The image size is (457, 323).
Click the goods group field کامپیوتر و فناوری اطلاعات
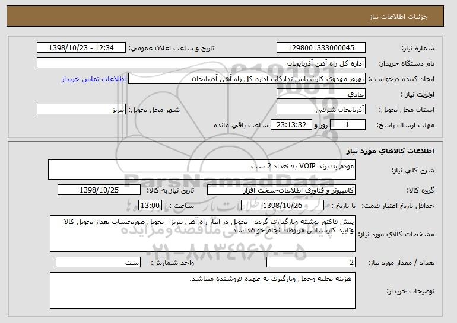click(x=281, y=190)
